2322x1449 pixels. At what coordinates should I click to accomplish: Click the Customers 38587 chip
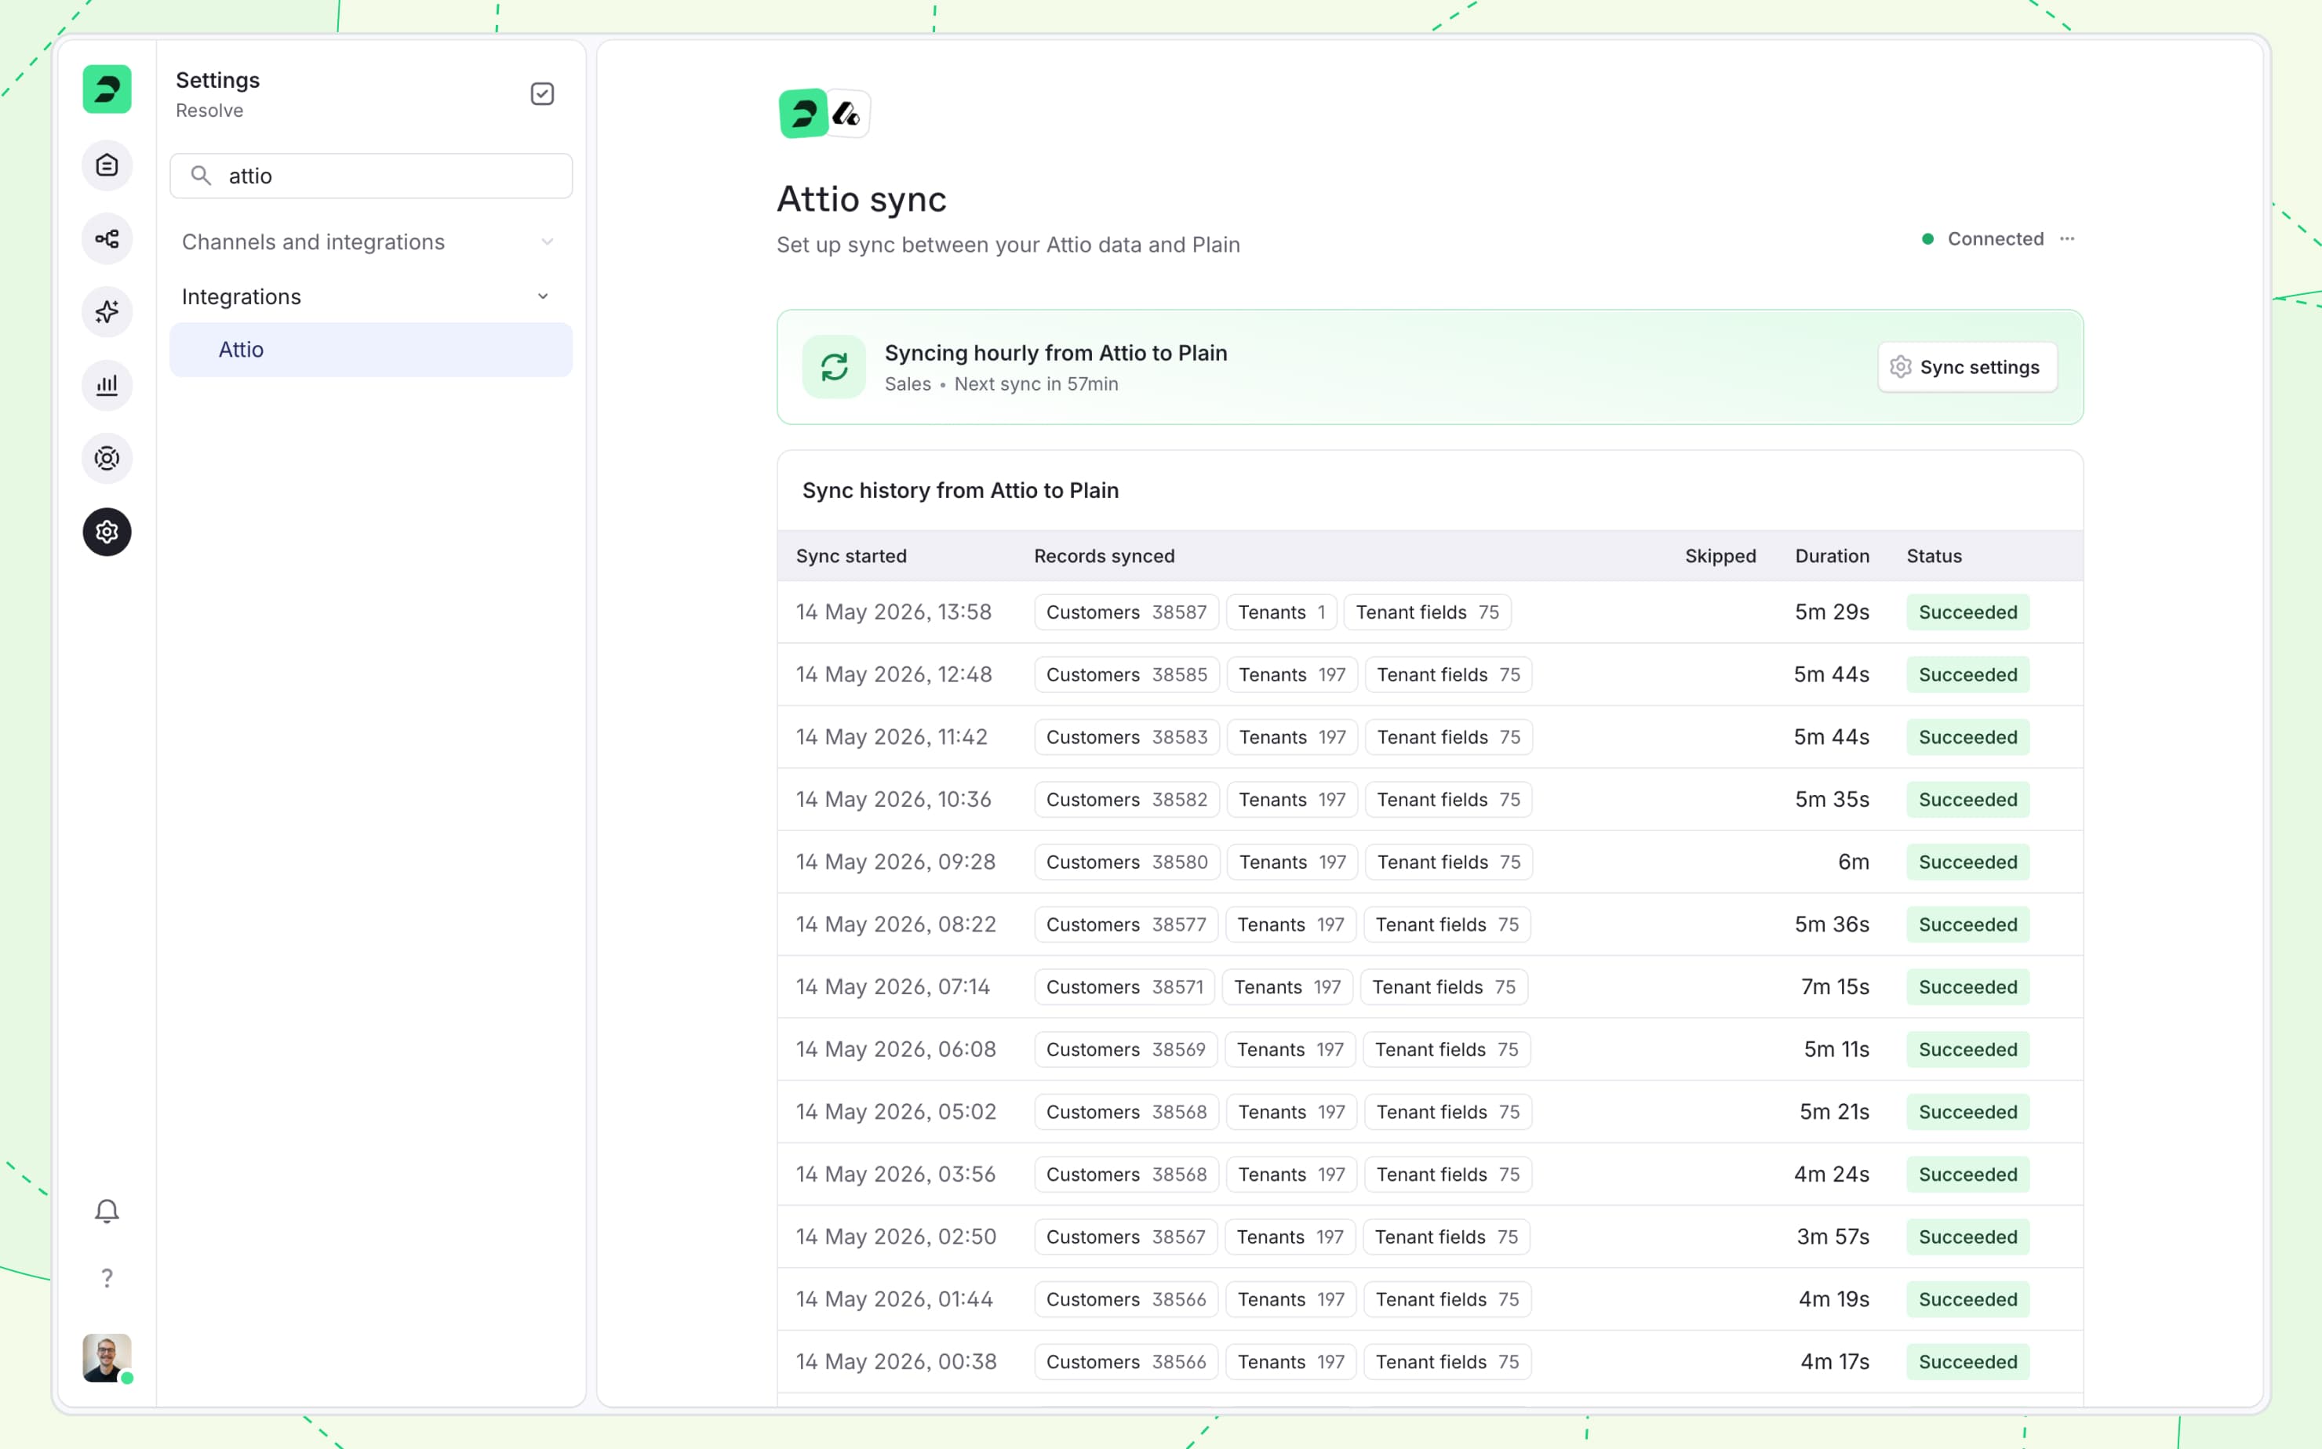(x=1126, y=612)
